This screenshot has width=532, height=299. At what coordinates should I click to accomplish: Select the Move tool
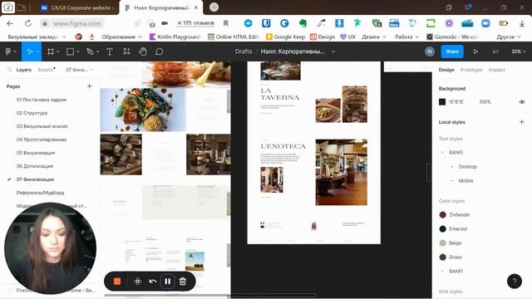tap(30, 51)
